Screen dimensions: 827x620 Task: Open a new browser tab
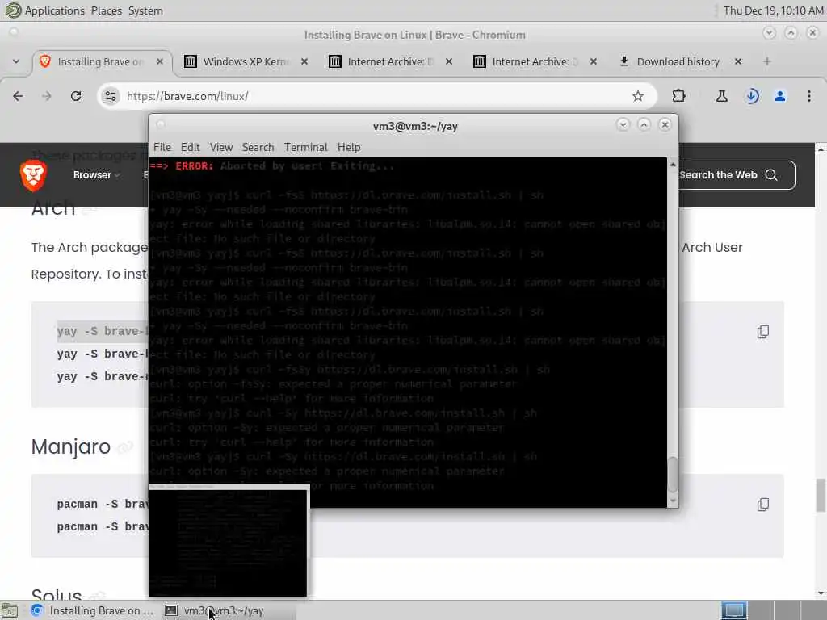[767, 61]
